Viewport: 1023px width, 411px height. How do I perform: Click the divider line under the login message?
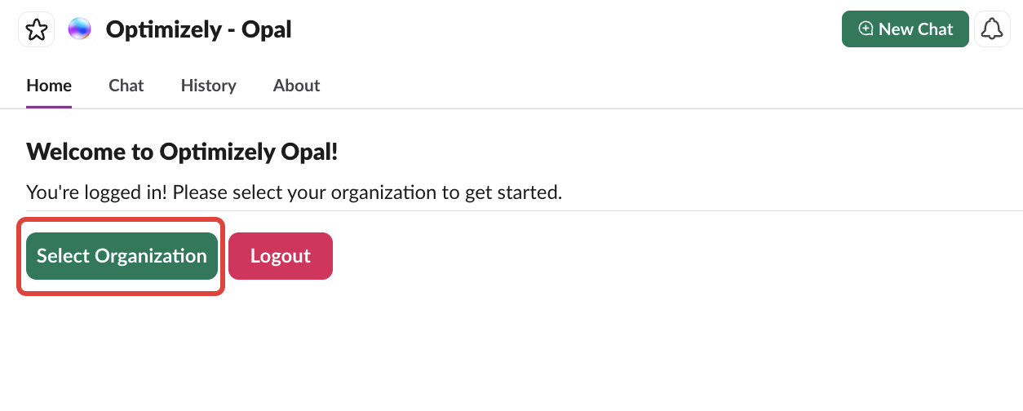(571, 210)
